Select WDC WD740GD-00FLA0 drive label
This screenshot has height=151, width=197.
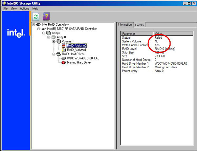click(x=83, y=58)
